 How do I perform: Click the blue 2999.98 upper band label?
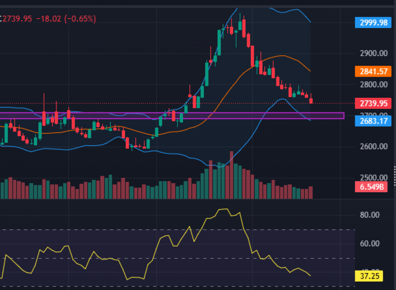pyautogui.click(x=373, y=22)
